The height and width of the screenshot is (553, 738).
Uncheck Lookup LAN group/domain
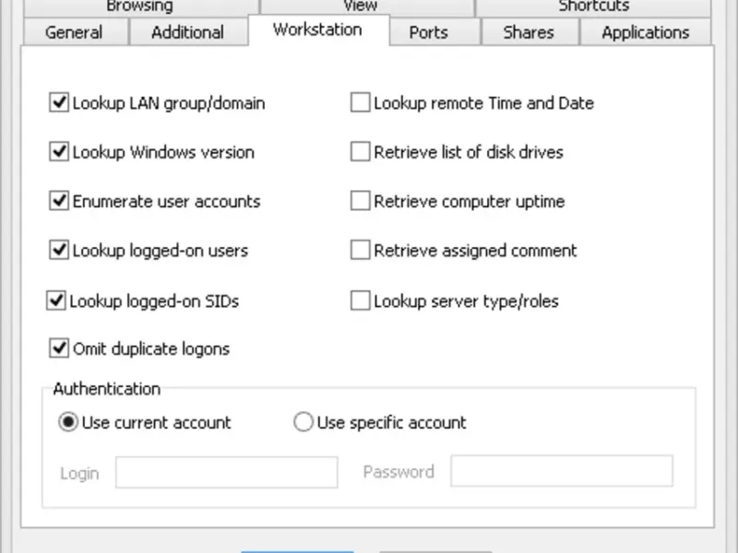click(x=60, y=103)
